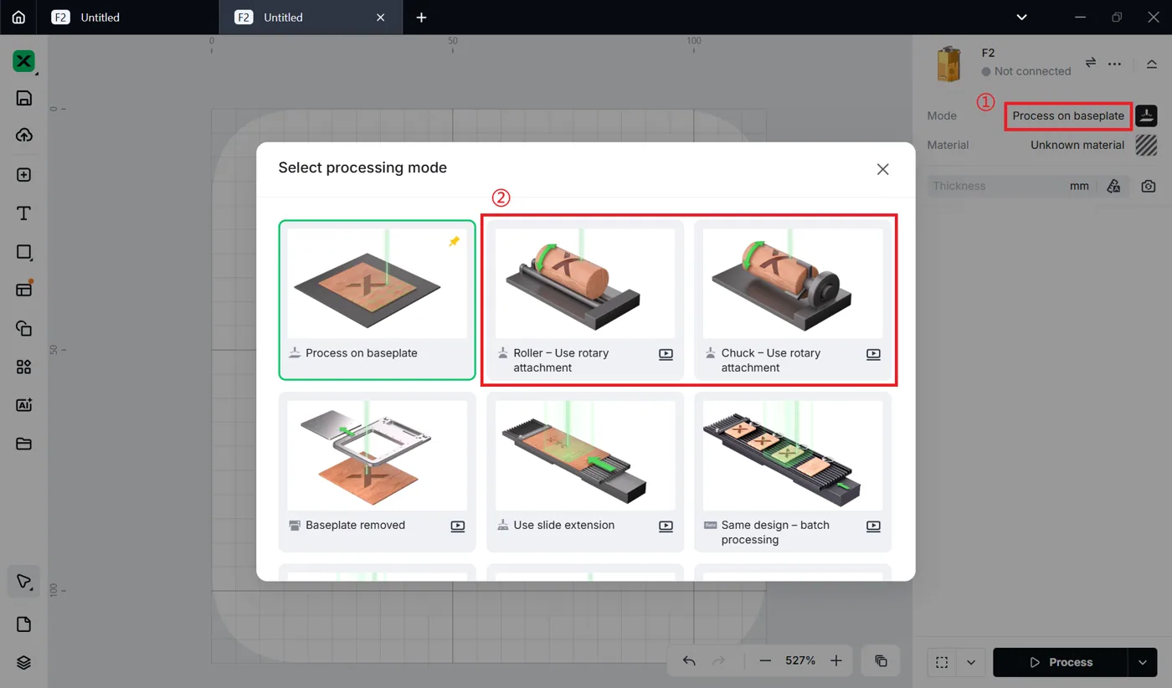Select the Process on baseplate mode card

378,300
